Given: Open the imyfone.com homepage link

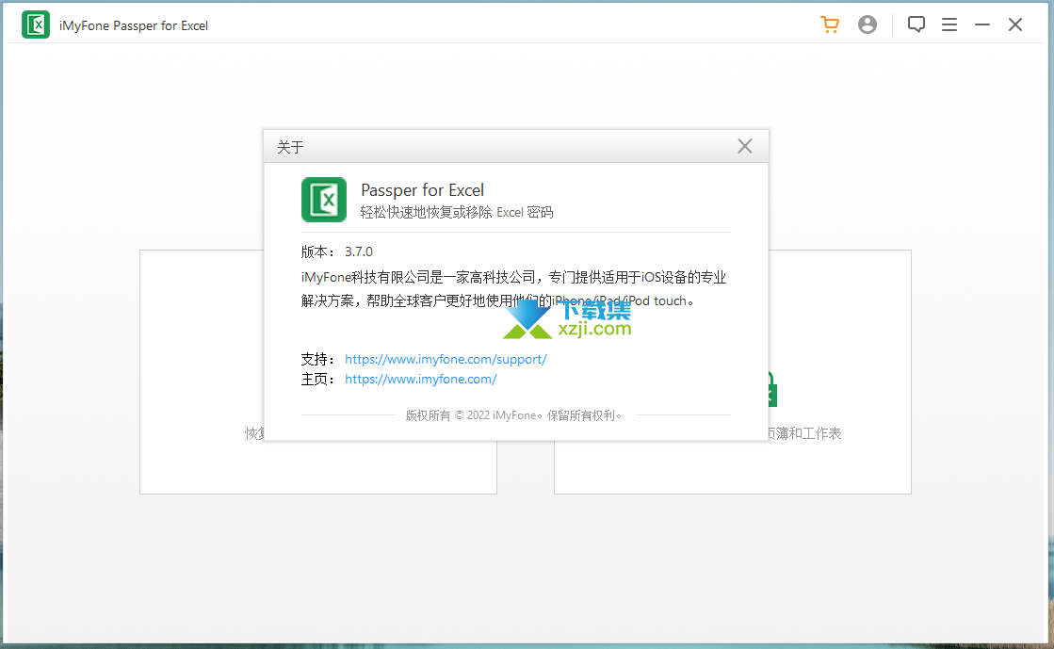Looking at the screenshot, I should (421, 380).
